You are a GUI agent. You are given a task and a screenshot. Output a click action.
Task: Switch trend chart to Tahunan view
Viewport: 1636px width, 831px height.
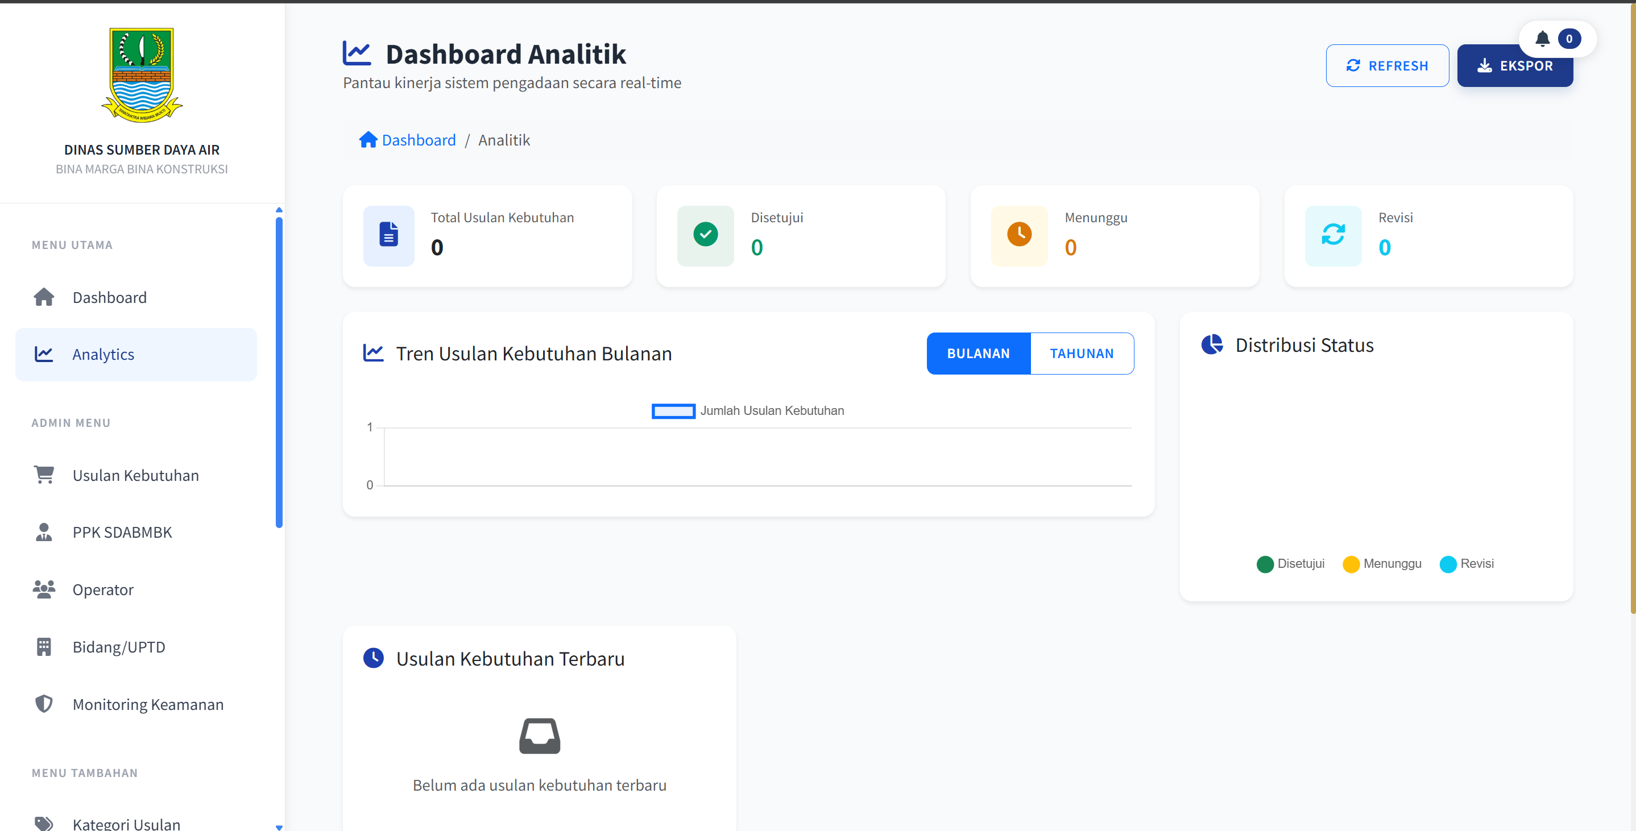pos(1081,354)
